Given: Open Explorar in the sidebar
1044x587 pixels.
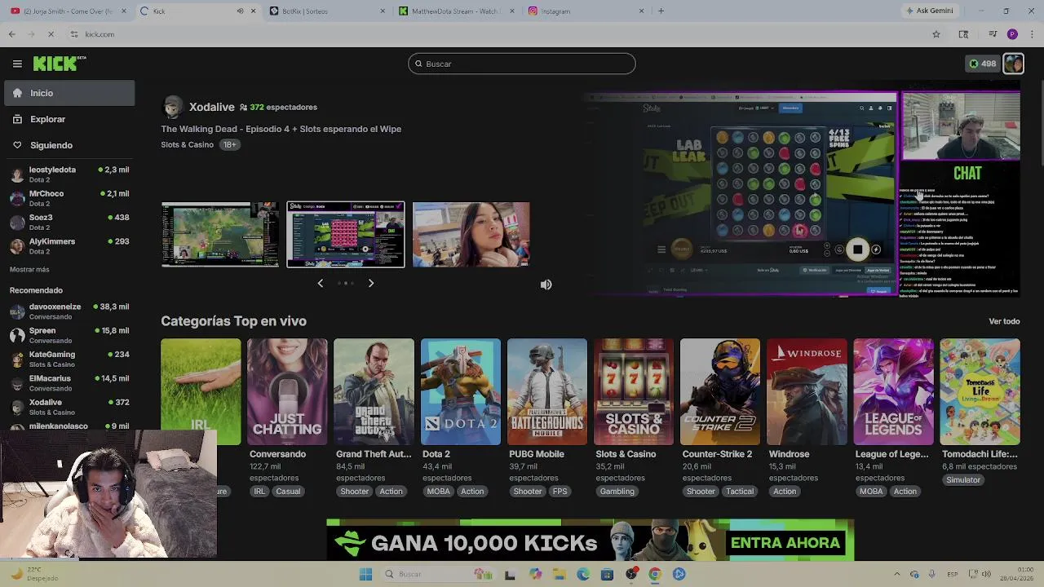Looking at the screenshot, I should 69,119.
